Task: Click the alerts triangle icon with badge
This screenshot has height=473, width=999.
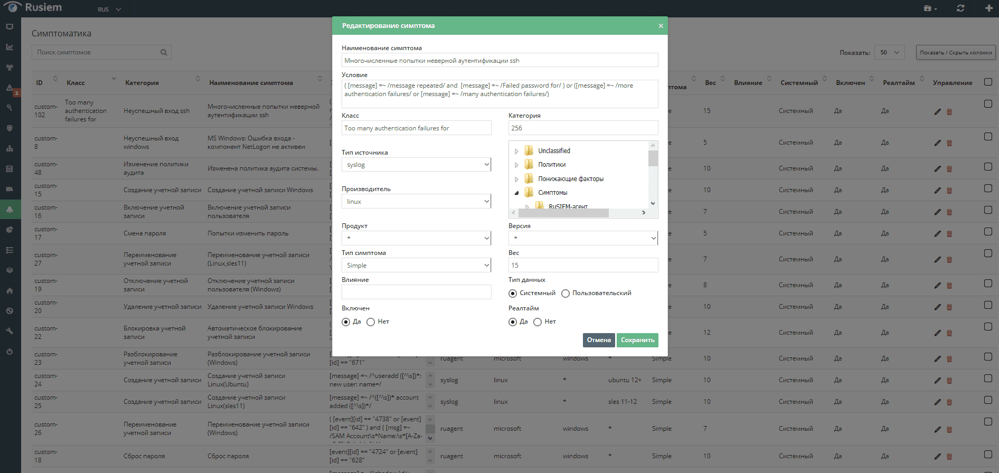Action: pyautogui.click(x=10, y=88)
